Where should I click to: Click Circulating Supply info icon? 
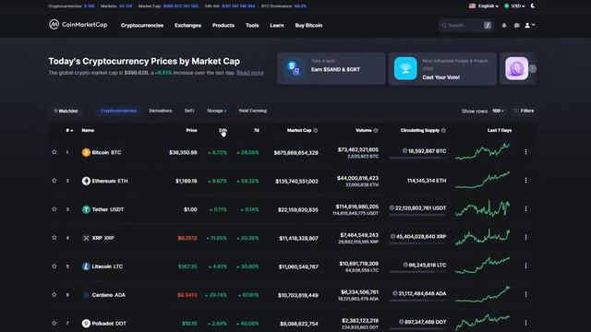[x=443, y=130]
